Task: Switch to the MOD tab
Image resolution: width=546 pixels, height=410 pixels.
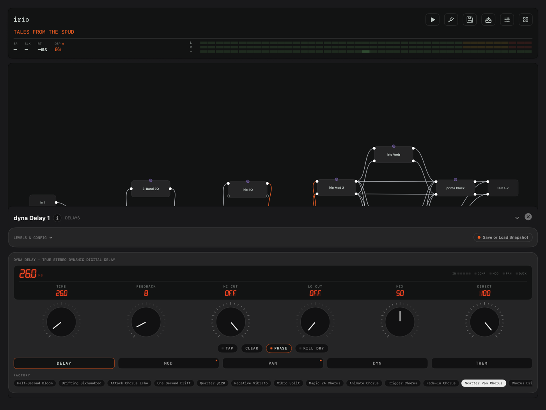Action: click(x=168, y=363)
